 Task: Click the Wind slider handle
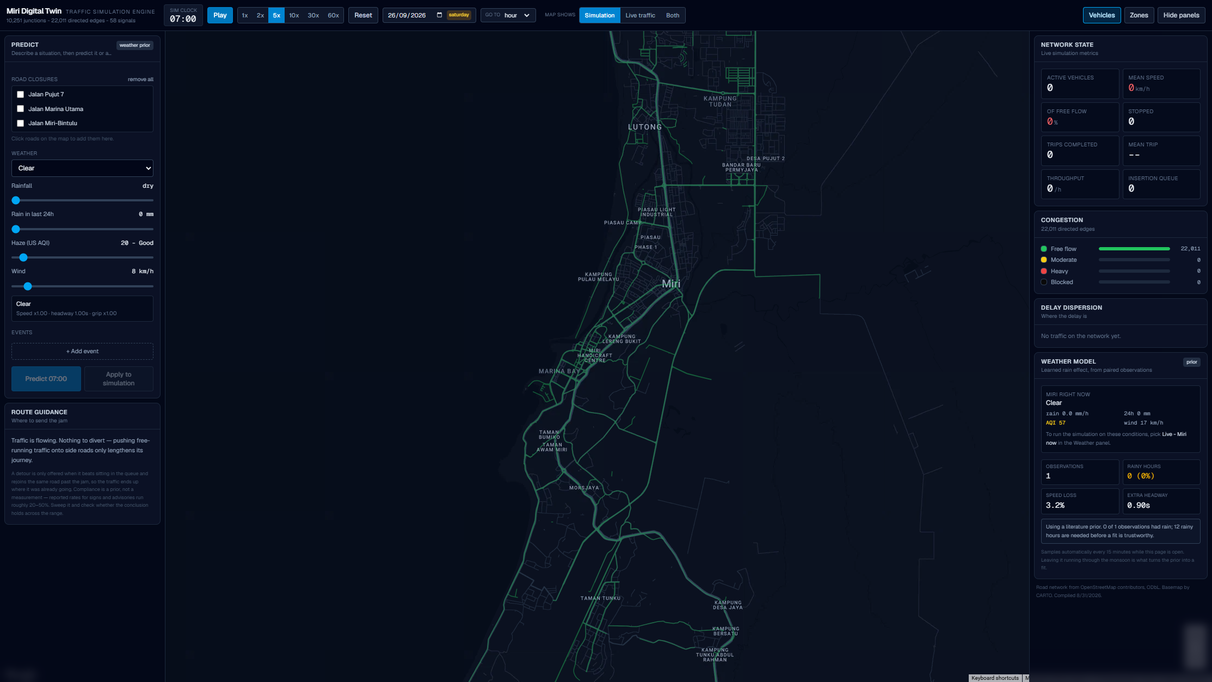tap(28, 286)
